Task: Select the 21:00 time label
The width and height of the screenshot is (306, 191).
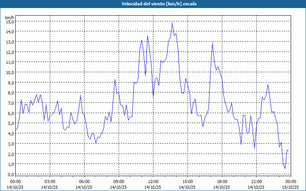Action: (256, 181)
